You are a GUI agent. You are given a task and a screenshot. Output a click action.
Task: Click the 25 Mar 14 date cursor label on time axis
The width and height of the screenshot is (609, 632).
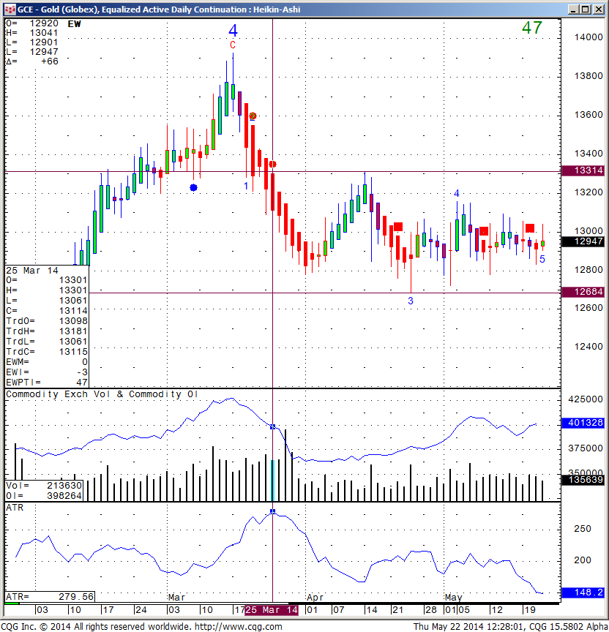[272, 609]
